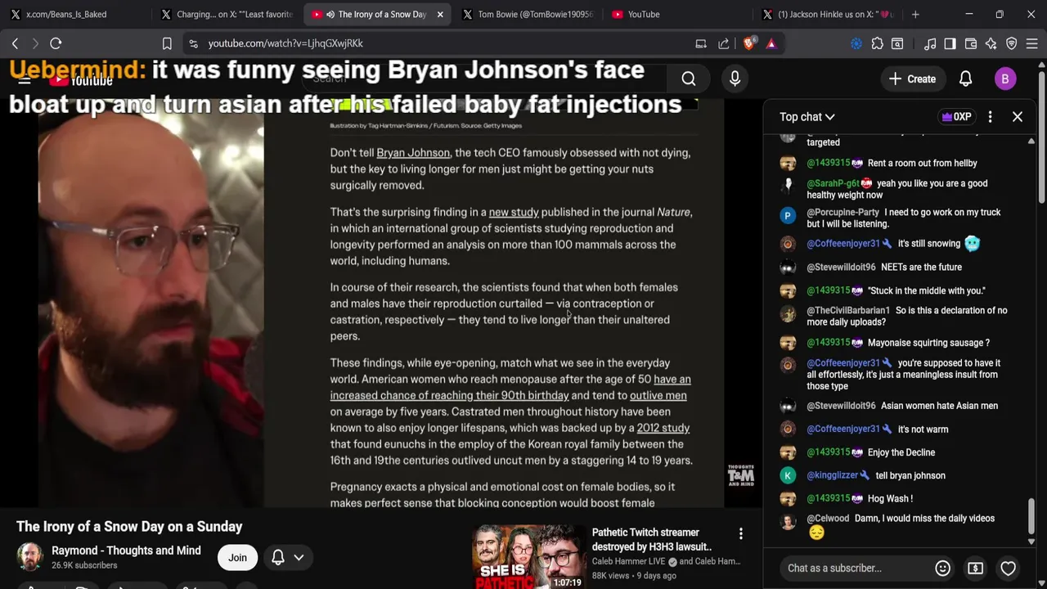Click @kingglizzer username in chat
Screen dimensions: 1047x589
832,475
